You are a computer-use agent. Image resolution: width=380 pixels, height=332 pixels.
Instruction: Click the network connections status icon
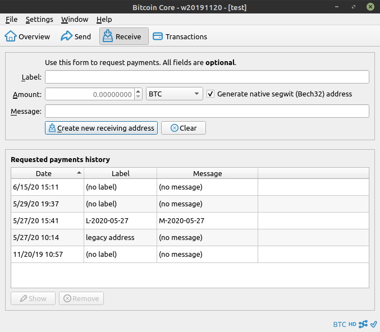(363, 324)
